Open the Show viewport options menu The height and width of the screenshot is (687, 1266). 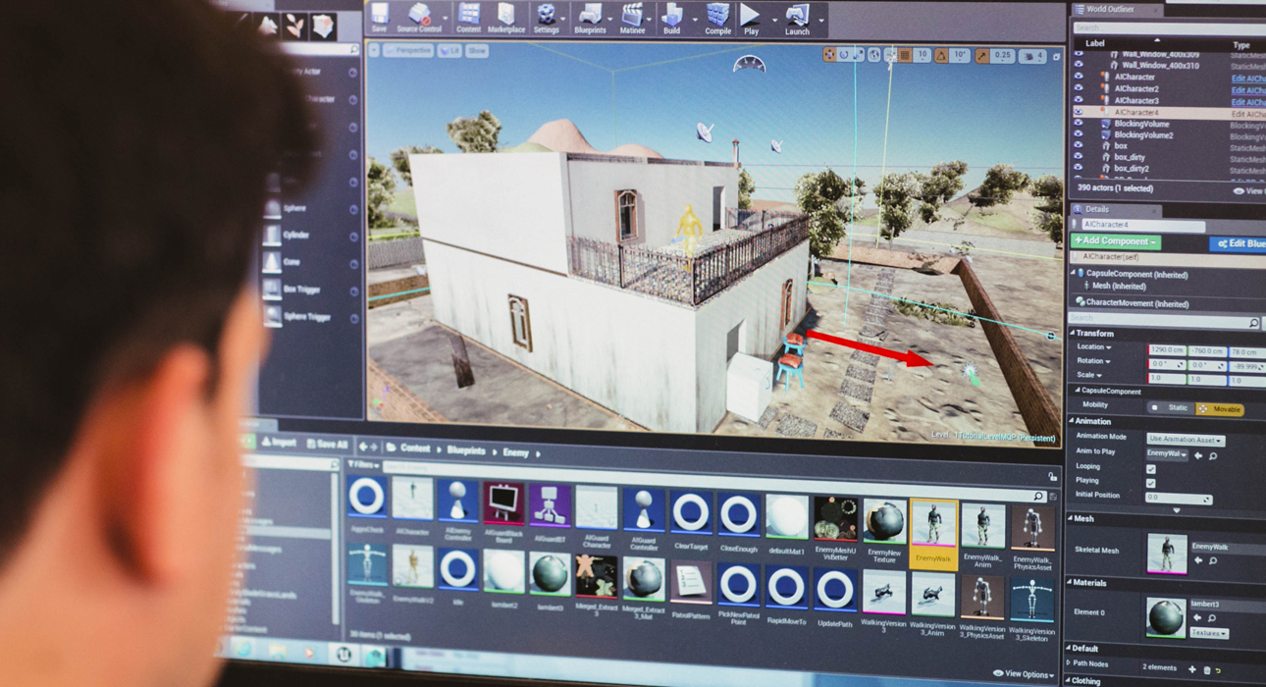pos(477,50)
